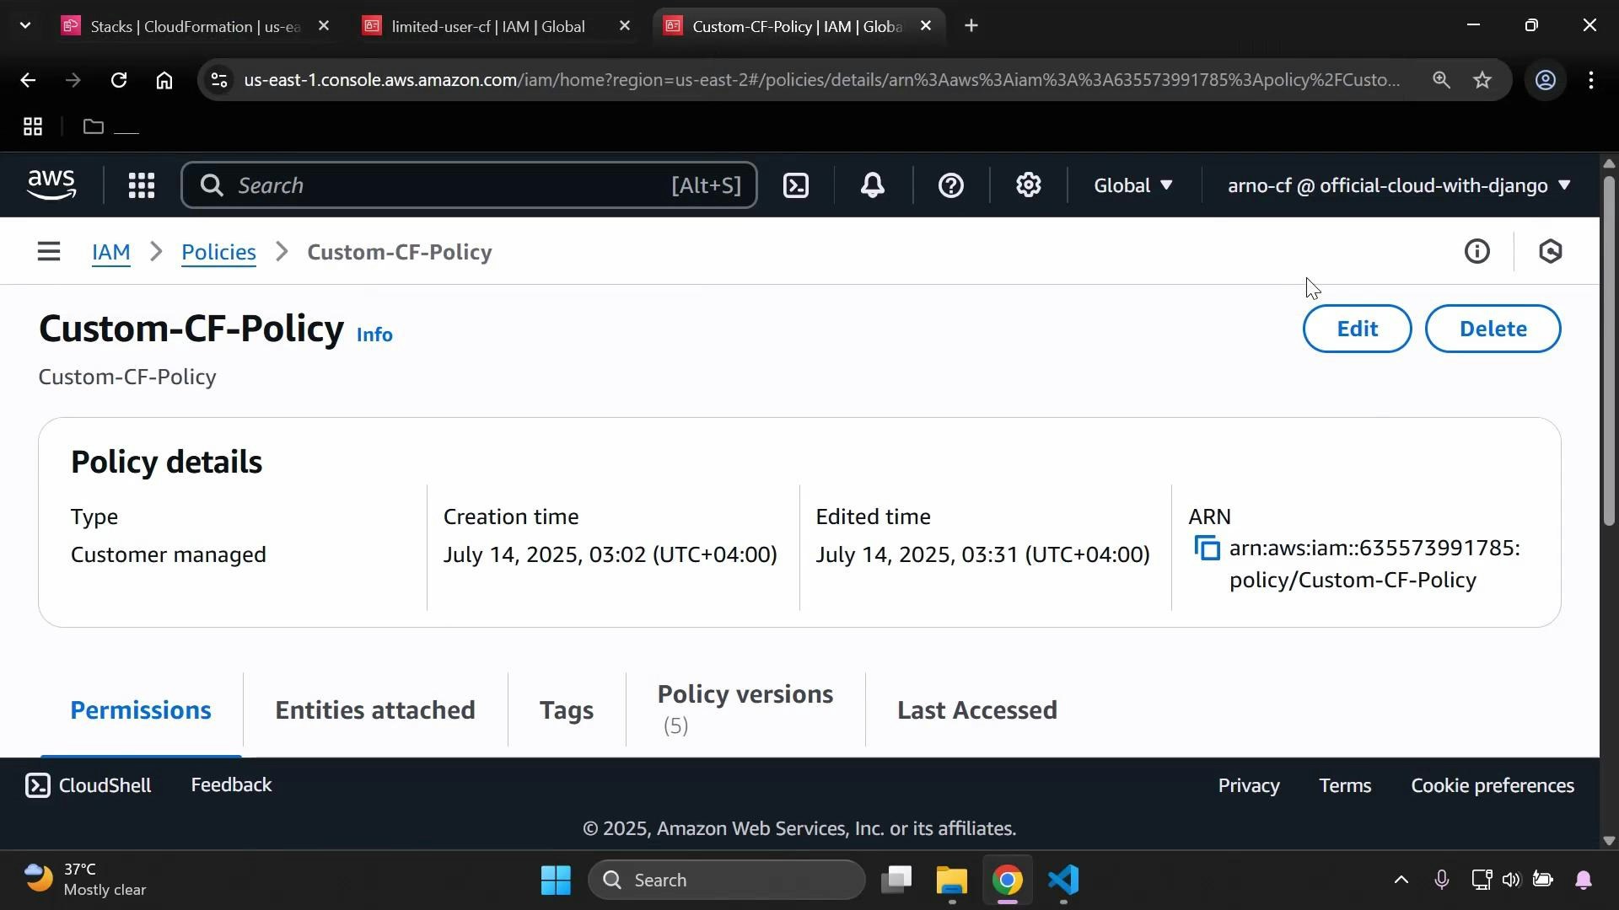Image resolution: width=1619 pixels, height=910 pixels.
Task: Open the Last Accessed tab
Action: 977,710
